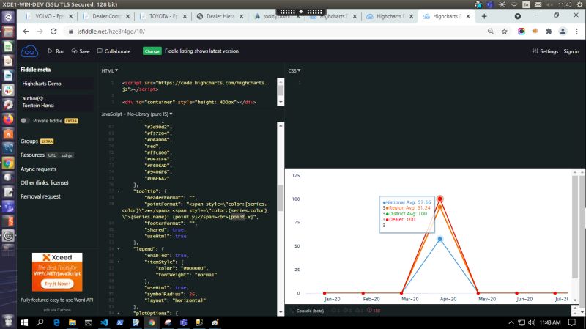Viewport: 586px width, 329px height.
Task: Open Microsoft Teams from taskbar
Action: coord(184,322)
